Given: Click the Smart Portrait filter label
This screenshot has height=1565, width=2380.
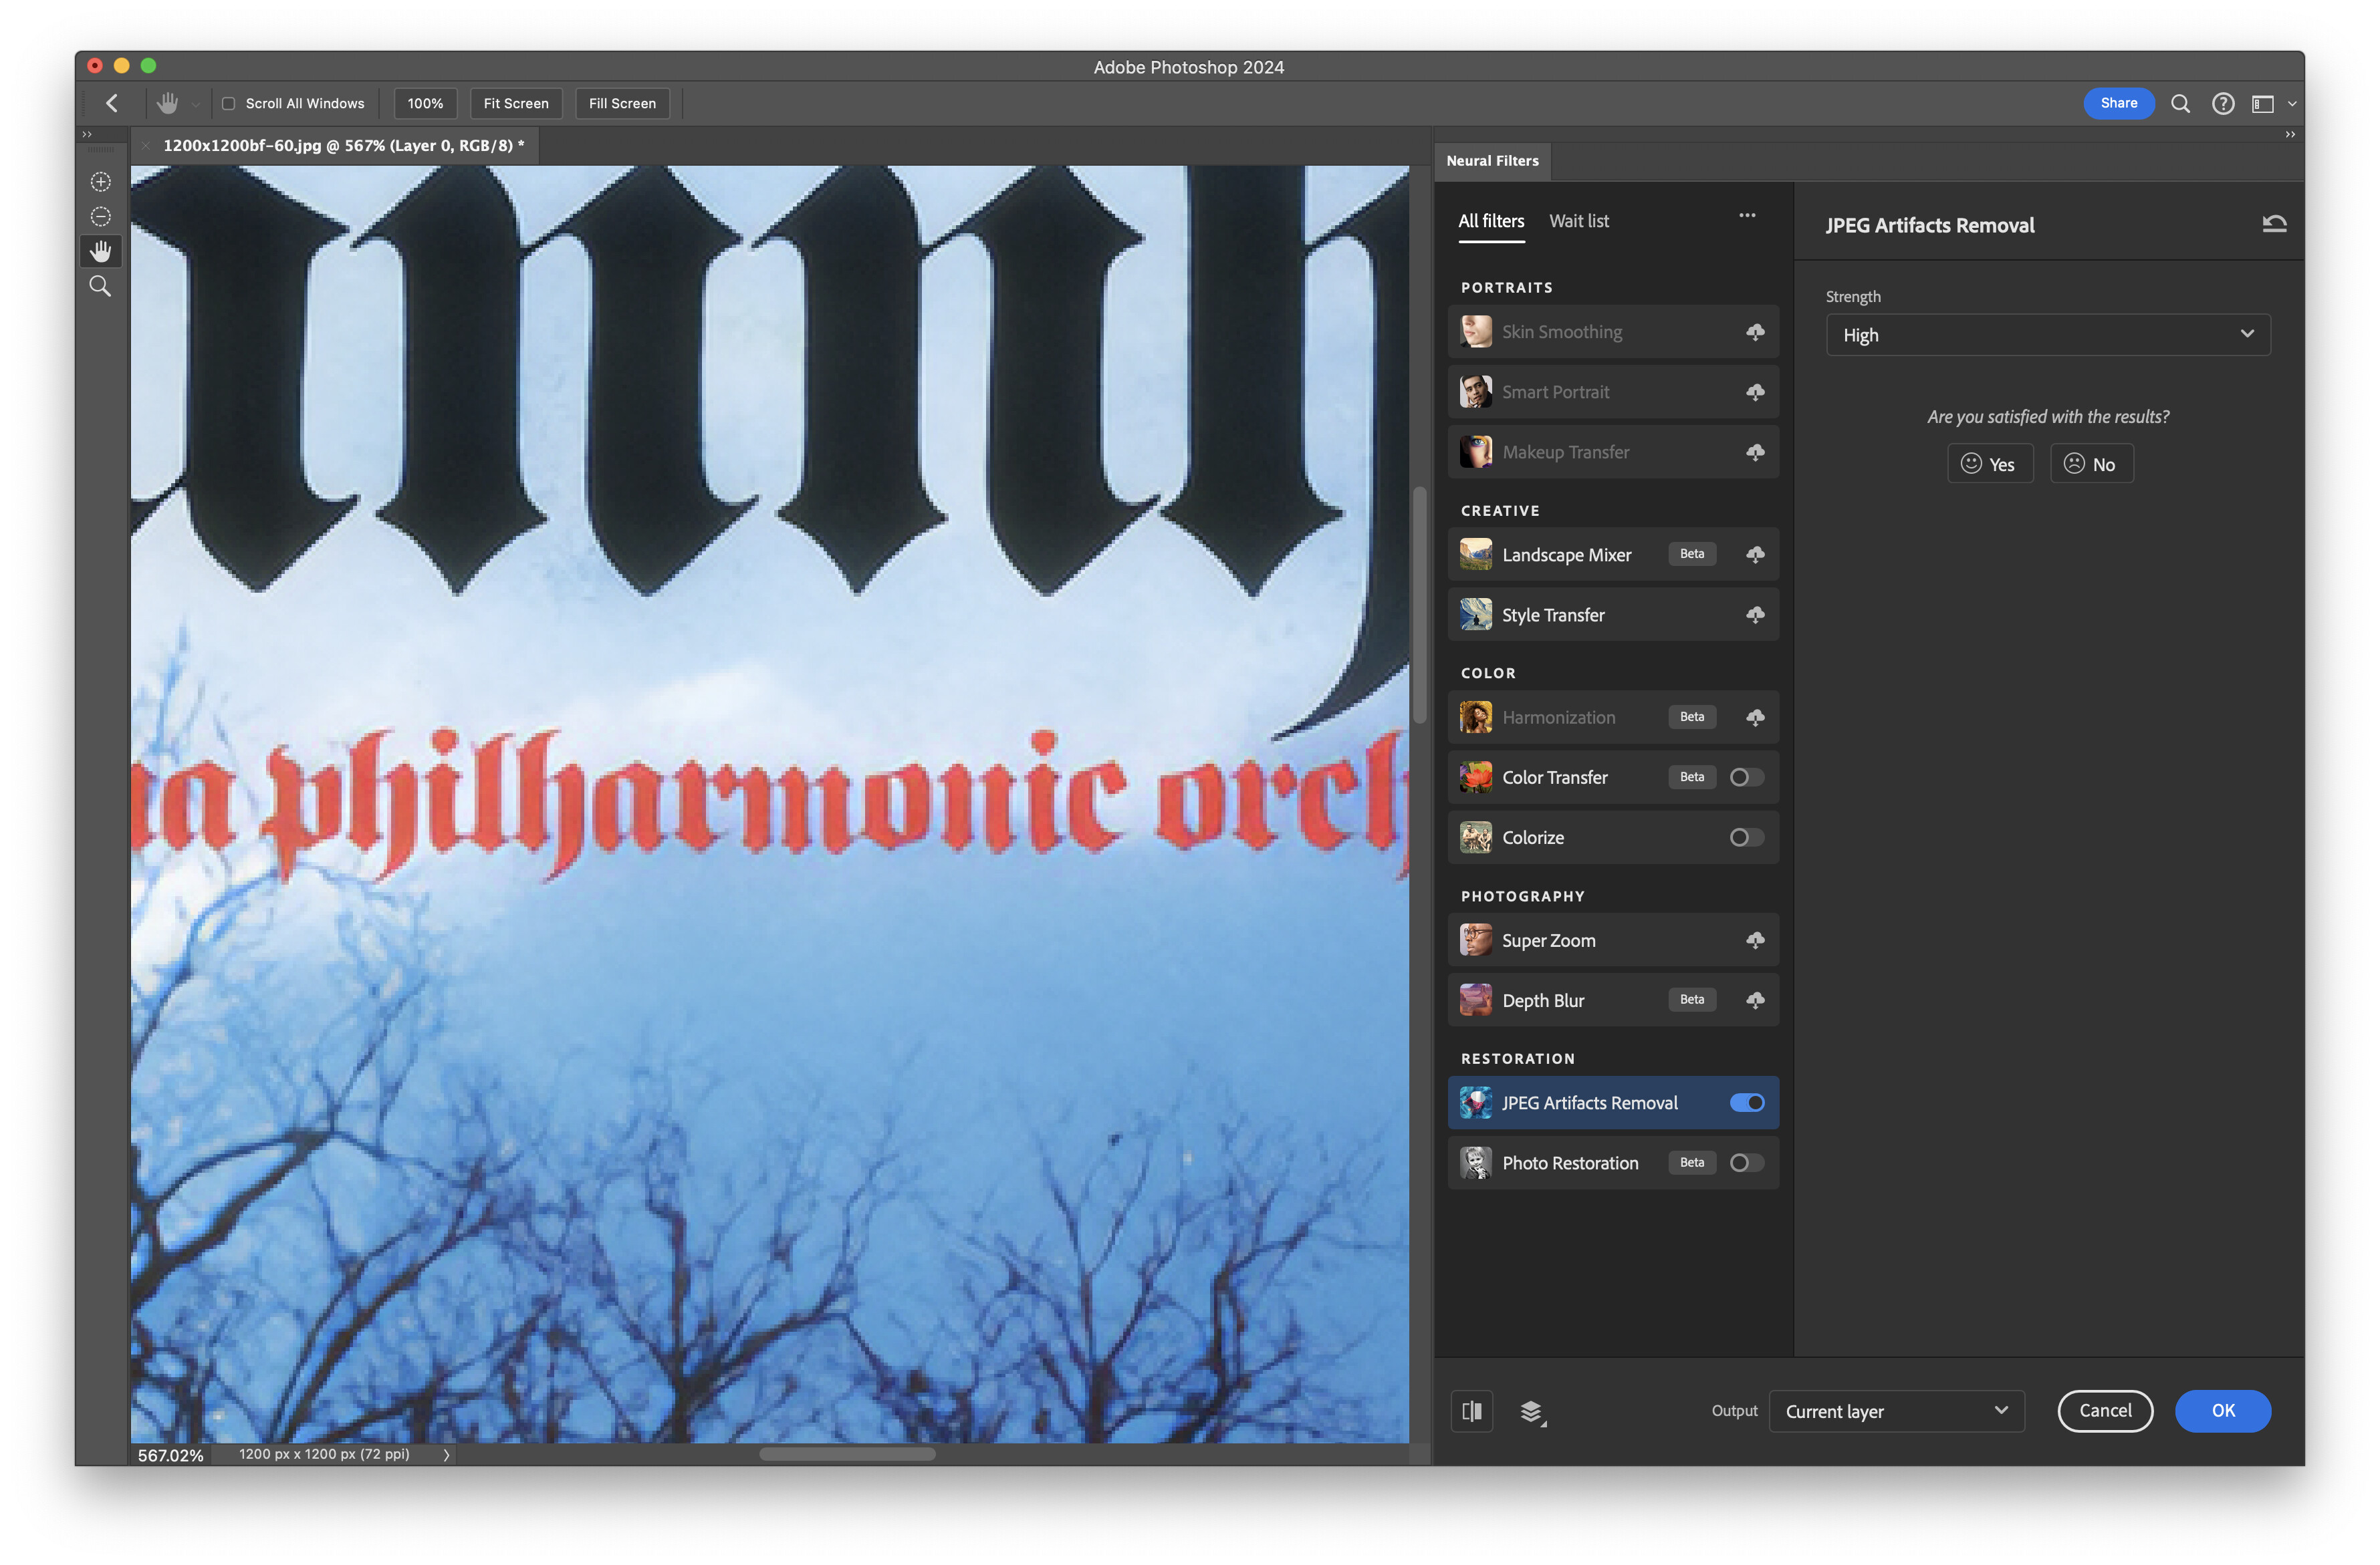Looking at the screenshot, I should click(x=1555, y=392).
